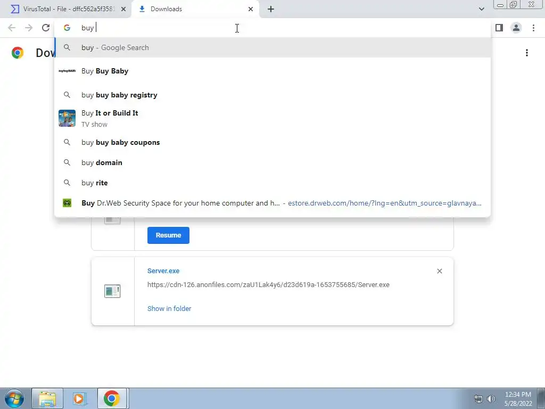545x409 pixels.
Task: Click the browser back arrow
Action: [12, 28]
